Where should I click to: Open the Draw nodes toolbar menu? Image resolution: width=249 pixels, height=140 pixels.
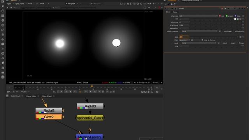[x=3, y=6]
